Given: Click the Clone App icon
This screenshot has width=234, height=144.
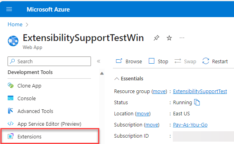Looking at the screenshot, I should click(x=11, y=86).
